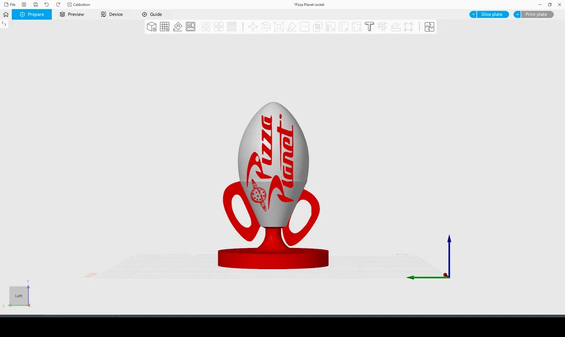Click the icon between File and Save
565x337 pixels.
click(24, 5)
